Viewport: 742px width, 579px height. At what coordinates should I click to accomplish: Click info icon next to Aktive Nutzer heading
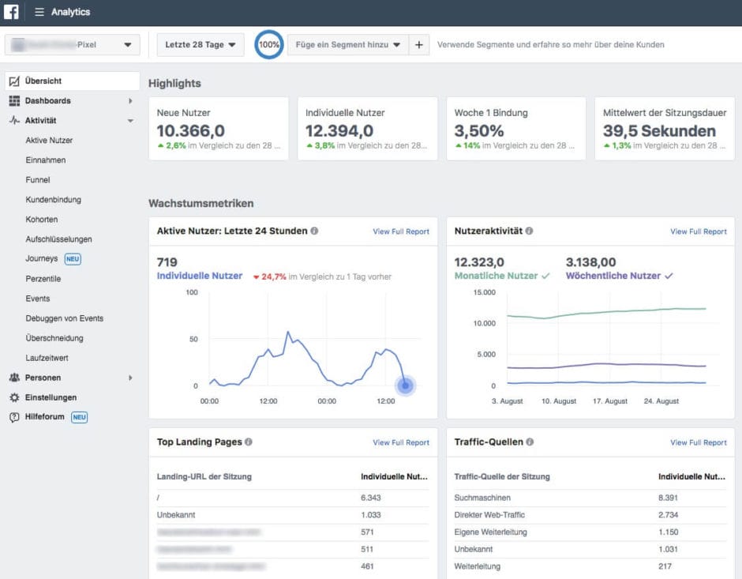(314, 231)
